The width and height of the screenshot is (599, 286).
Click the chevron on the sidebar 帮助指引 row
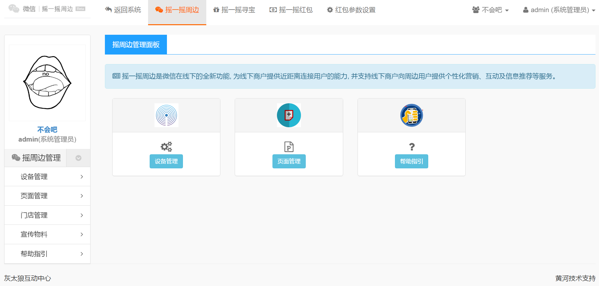pos(82,254)
